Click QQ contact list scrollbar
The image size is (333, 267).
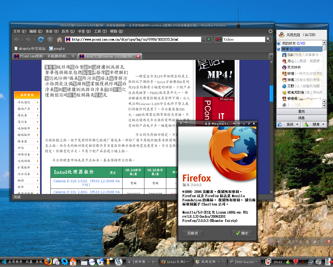click(324, 74)
